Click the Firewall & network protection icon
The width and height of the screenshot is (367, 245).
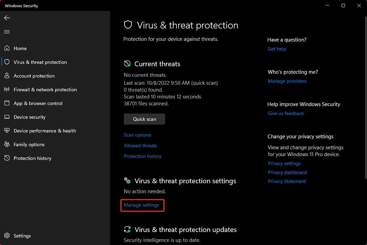pyautogui.click(x=7, y=90)
